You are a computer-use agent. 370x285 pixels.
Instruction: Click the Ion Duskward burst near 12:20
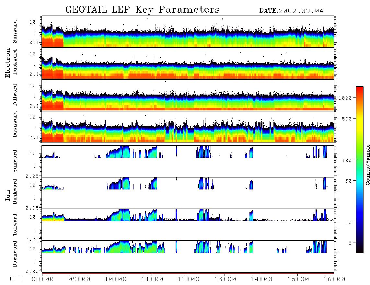201,183
